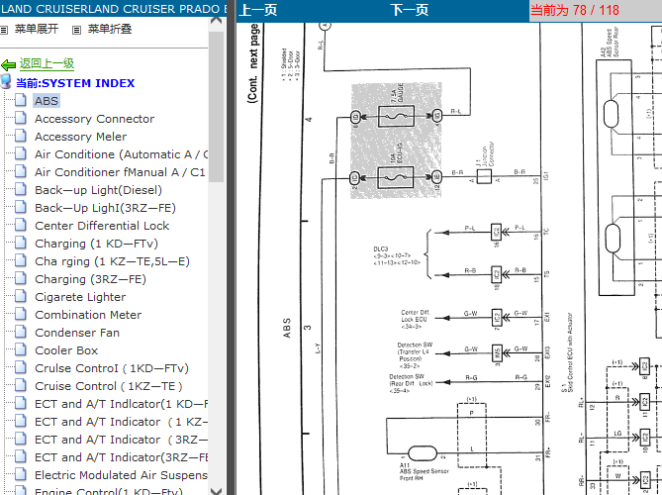Click the menu expand list icon
This screenshot has width=662, height=495.
(x=4, y=30)
